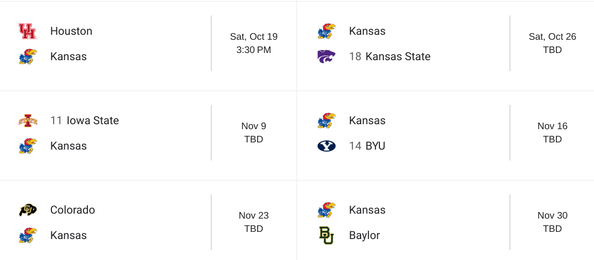
Task: Click the Iowa State Cyclones logo
Action: [x=28, y=120]
